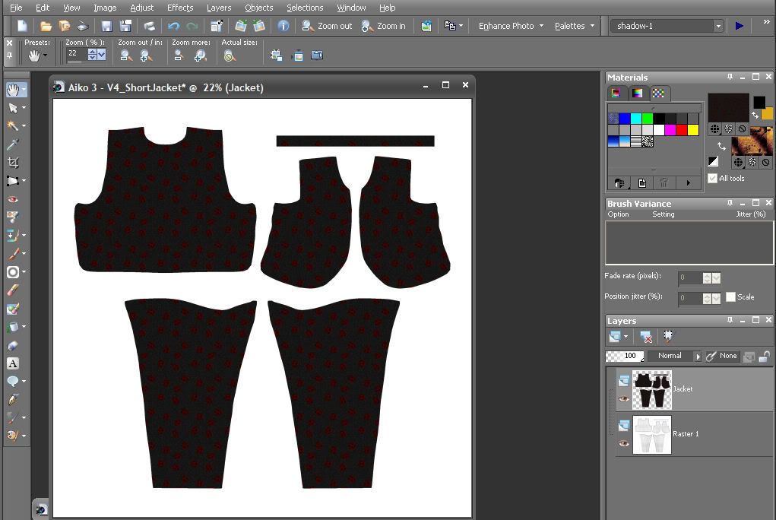The height and width of the screenshot is (520, 776).
Task: Select the Magic Wand tool
Action: pos(13,126)
